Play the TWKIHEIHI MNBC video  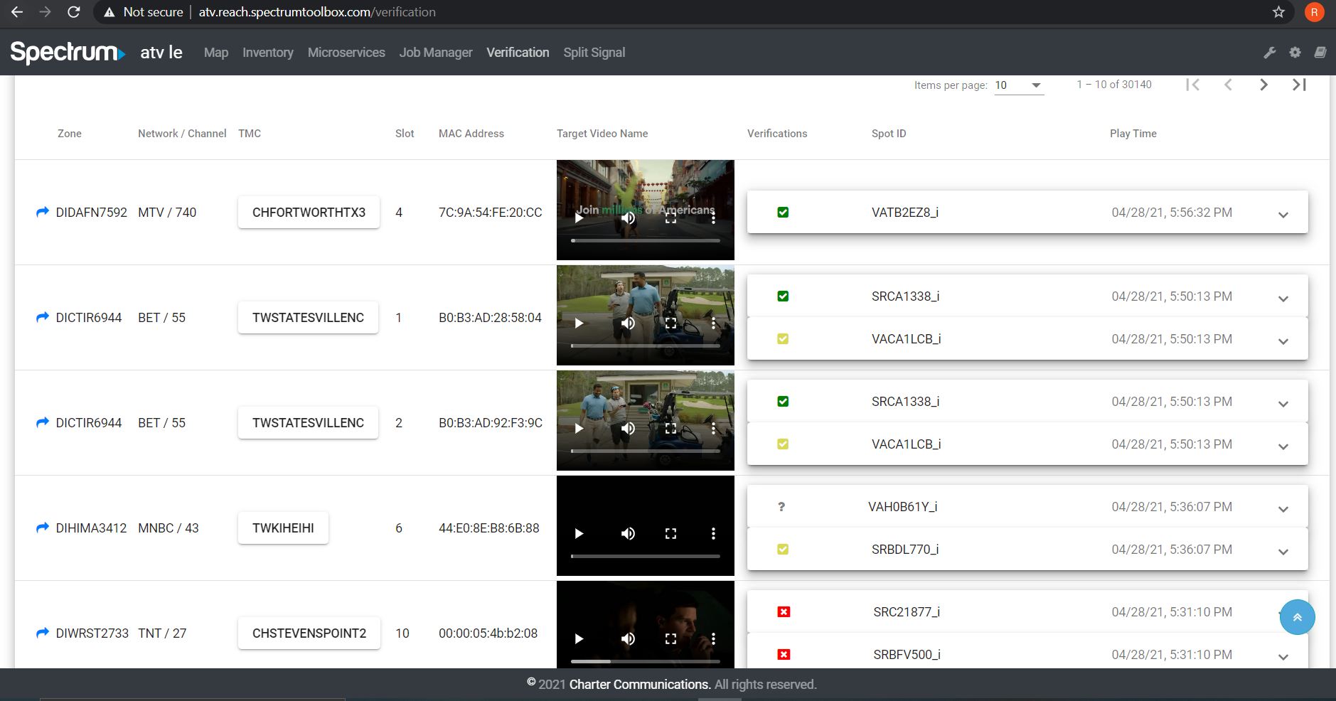tap(579, 533)
